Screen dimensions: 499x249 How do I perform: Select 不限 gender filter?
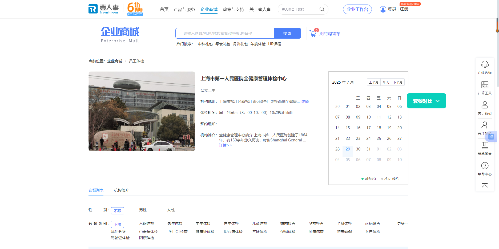tap(118, 211)
